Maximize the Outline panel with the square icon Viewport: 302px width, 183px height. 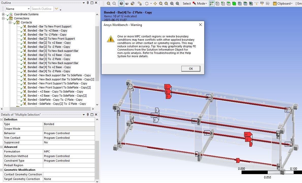(92, 3)
